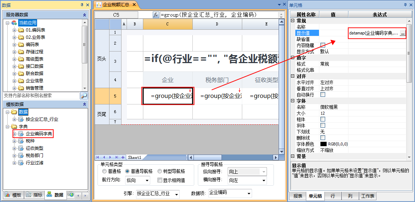
Task: Click the data search input field
Action: (41, 96)
